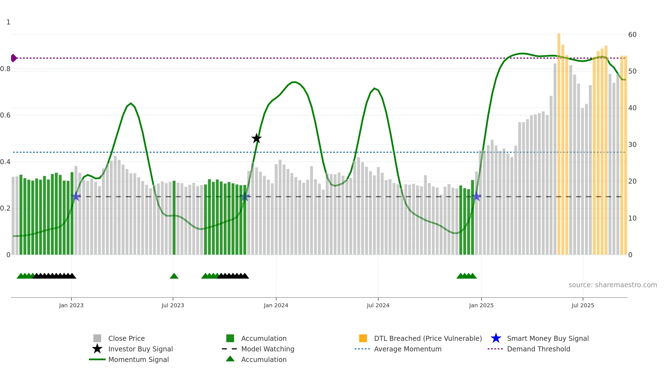Click the Close Price legend gray swatch
This screenshot has width=667, height=375.
(x=97, y=338)
